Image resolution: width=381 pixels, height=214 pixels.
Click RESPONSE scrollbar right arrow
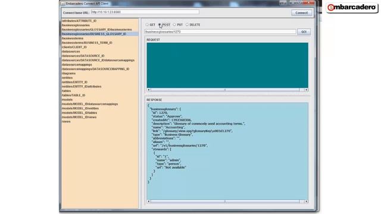(x=306, y=202)
